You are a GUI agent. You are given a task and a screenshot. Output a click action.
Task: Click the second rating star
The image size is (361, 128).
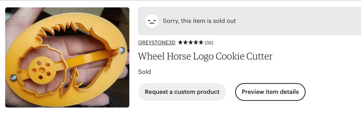point(185,42)
